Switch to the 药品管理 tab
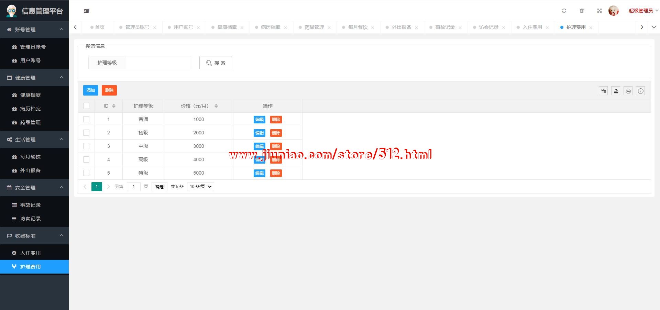This screenshot has width=660, height=310. point(314,27)
